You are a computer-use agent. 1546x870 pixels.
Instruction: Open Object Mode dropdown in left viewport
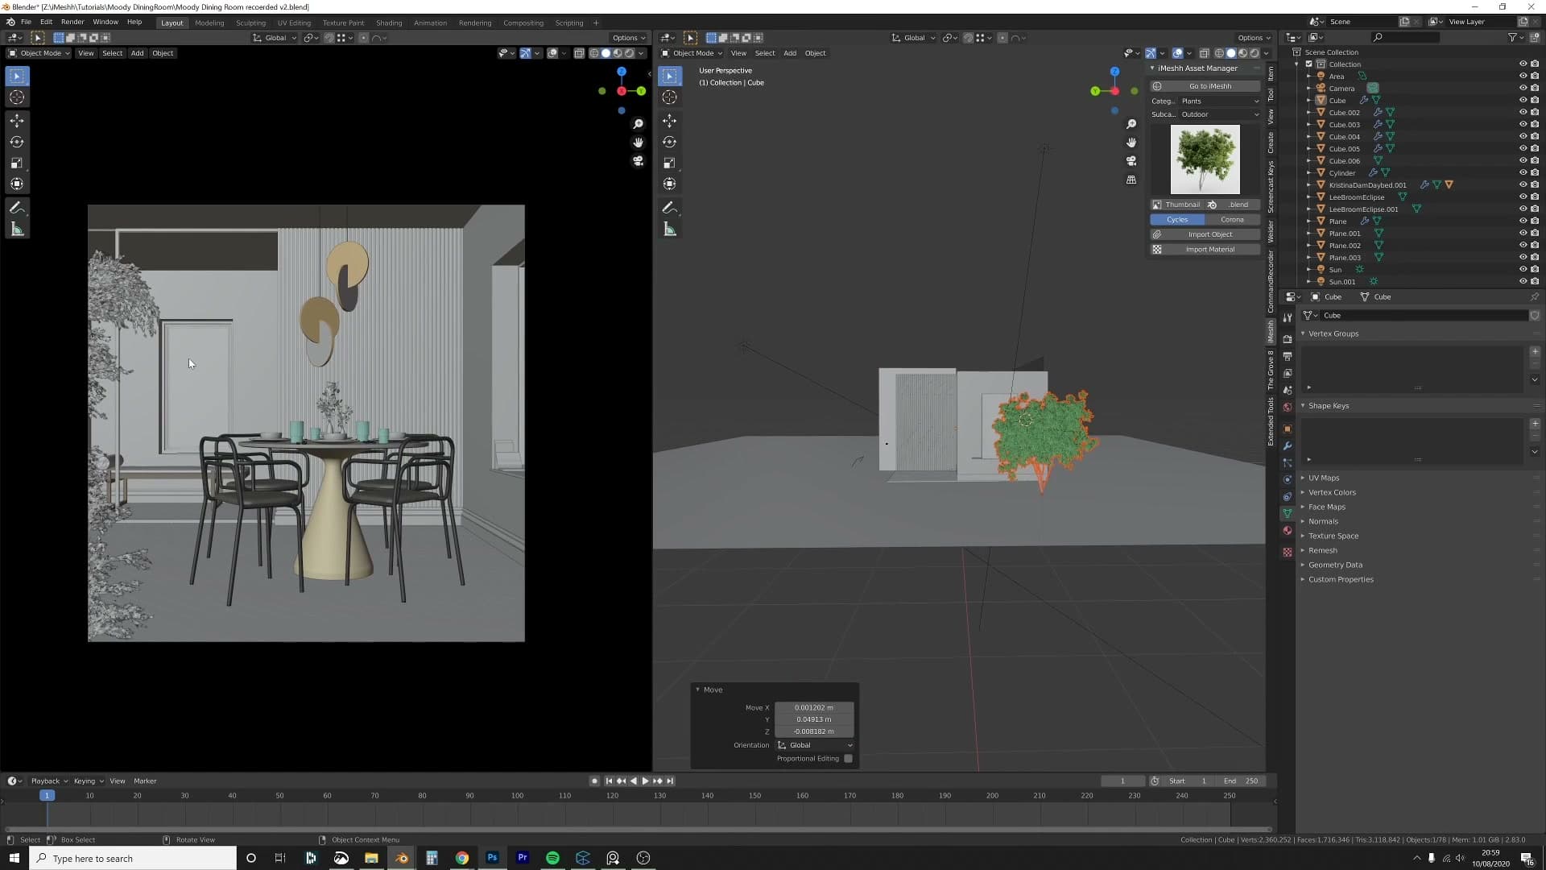(39, 53)
